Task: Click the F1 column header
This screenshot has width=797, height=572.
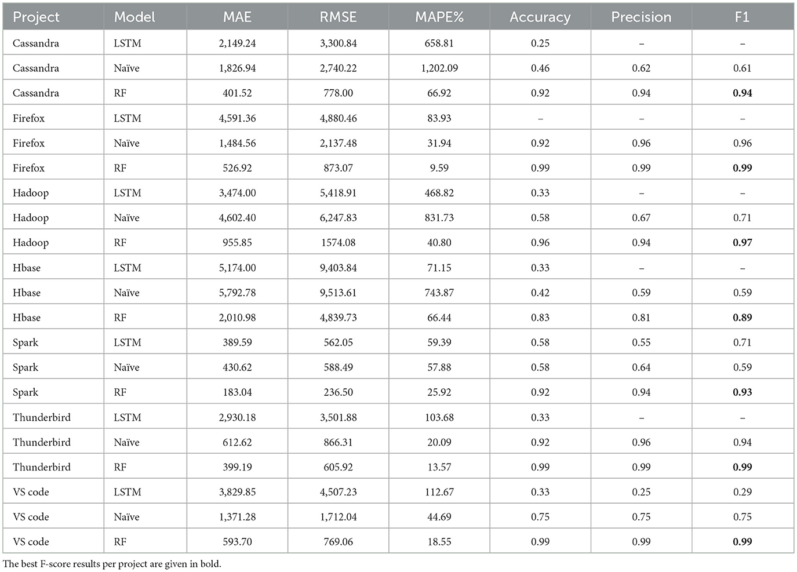Action: click(x=742, y=17)
